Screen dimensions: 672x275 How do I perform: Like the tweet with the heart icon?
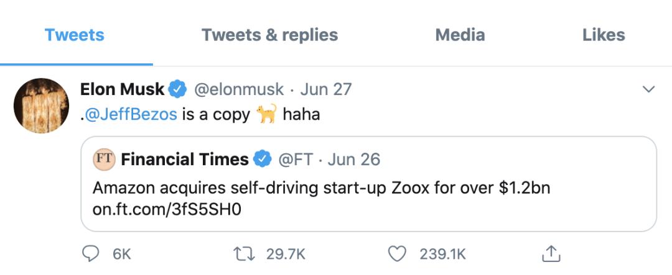tap(396, 253)
